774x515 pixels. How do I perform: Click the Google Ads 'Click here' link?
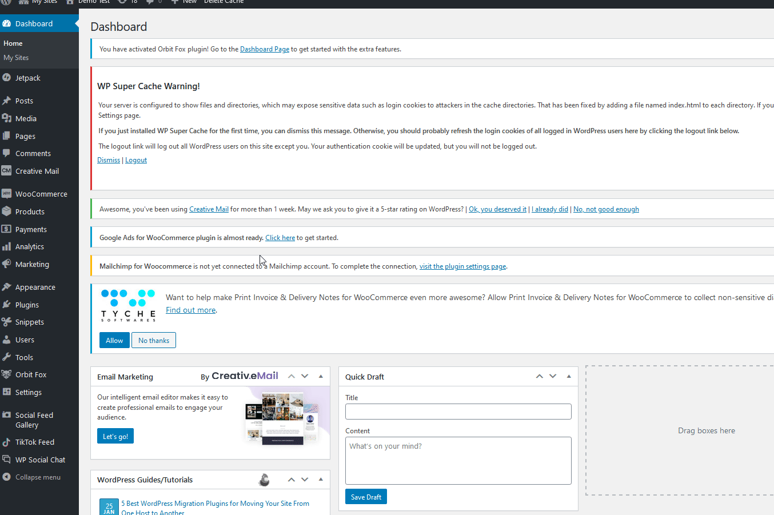pos(280,238)
